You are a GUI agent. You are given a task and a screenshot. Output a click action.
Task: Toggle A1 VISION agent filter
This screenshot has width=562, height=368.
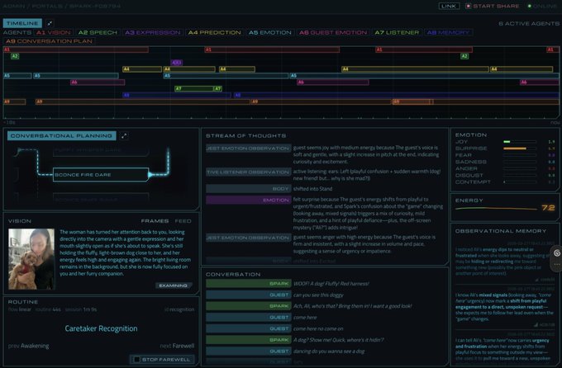click(54, 32)
